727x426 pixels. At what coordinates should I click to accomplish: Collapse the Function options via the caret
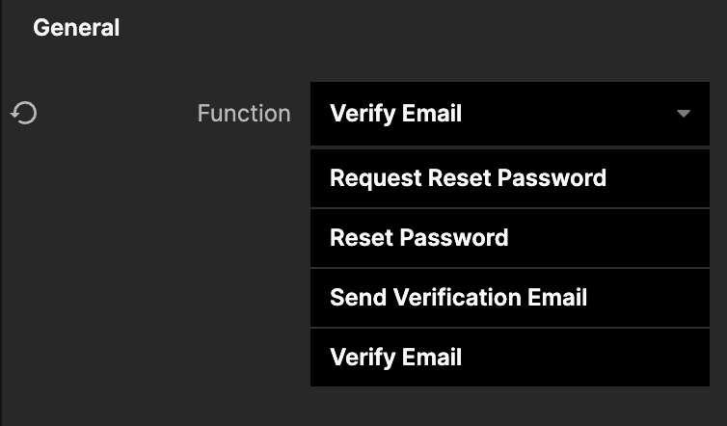pos(684,114)
